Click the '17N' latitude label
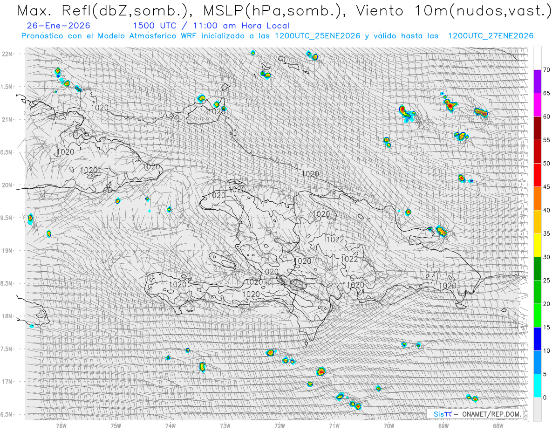 coord(7,382)
